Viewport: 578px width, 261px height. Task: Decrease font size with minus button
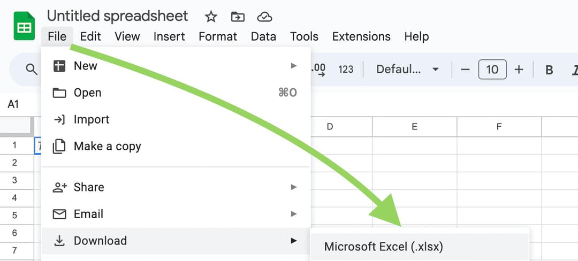[466, 69]
